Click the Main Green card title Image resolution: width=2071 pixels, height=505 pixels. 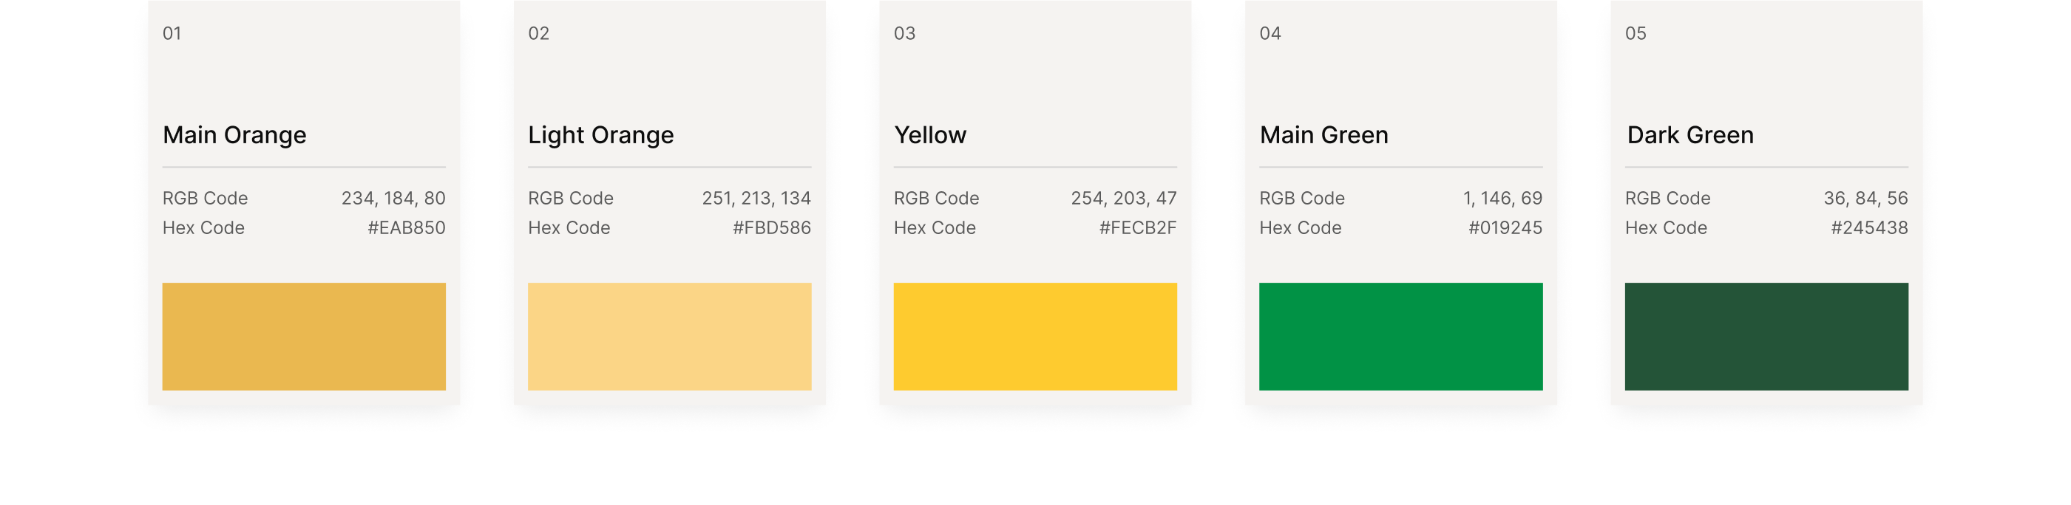click(1323, 135)
